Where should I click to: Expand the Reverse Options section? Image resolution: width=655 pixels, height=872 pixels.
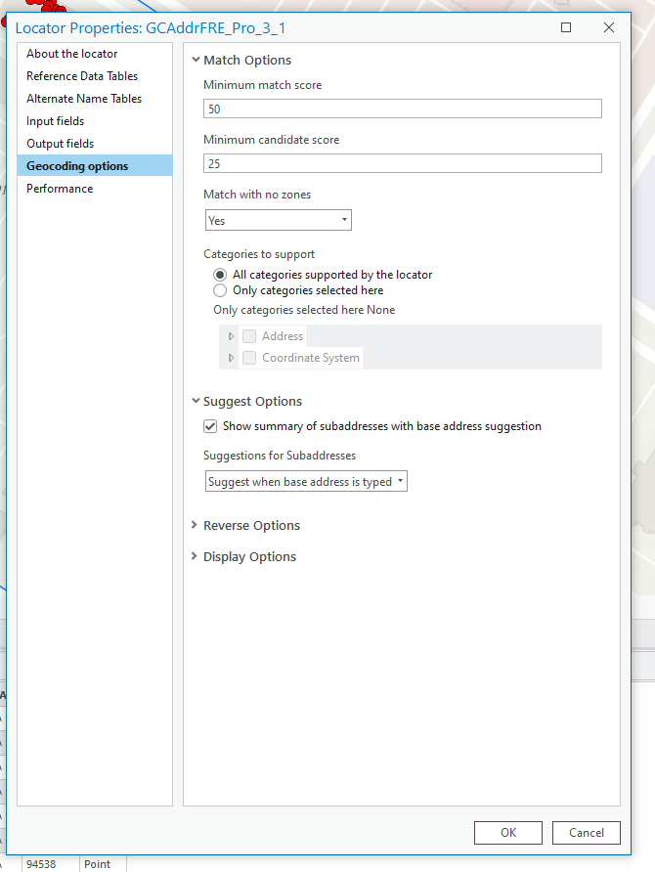click(194, 525)
